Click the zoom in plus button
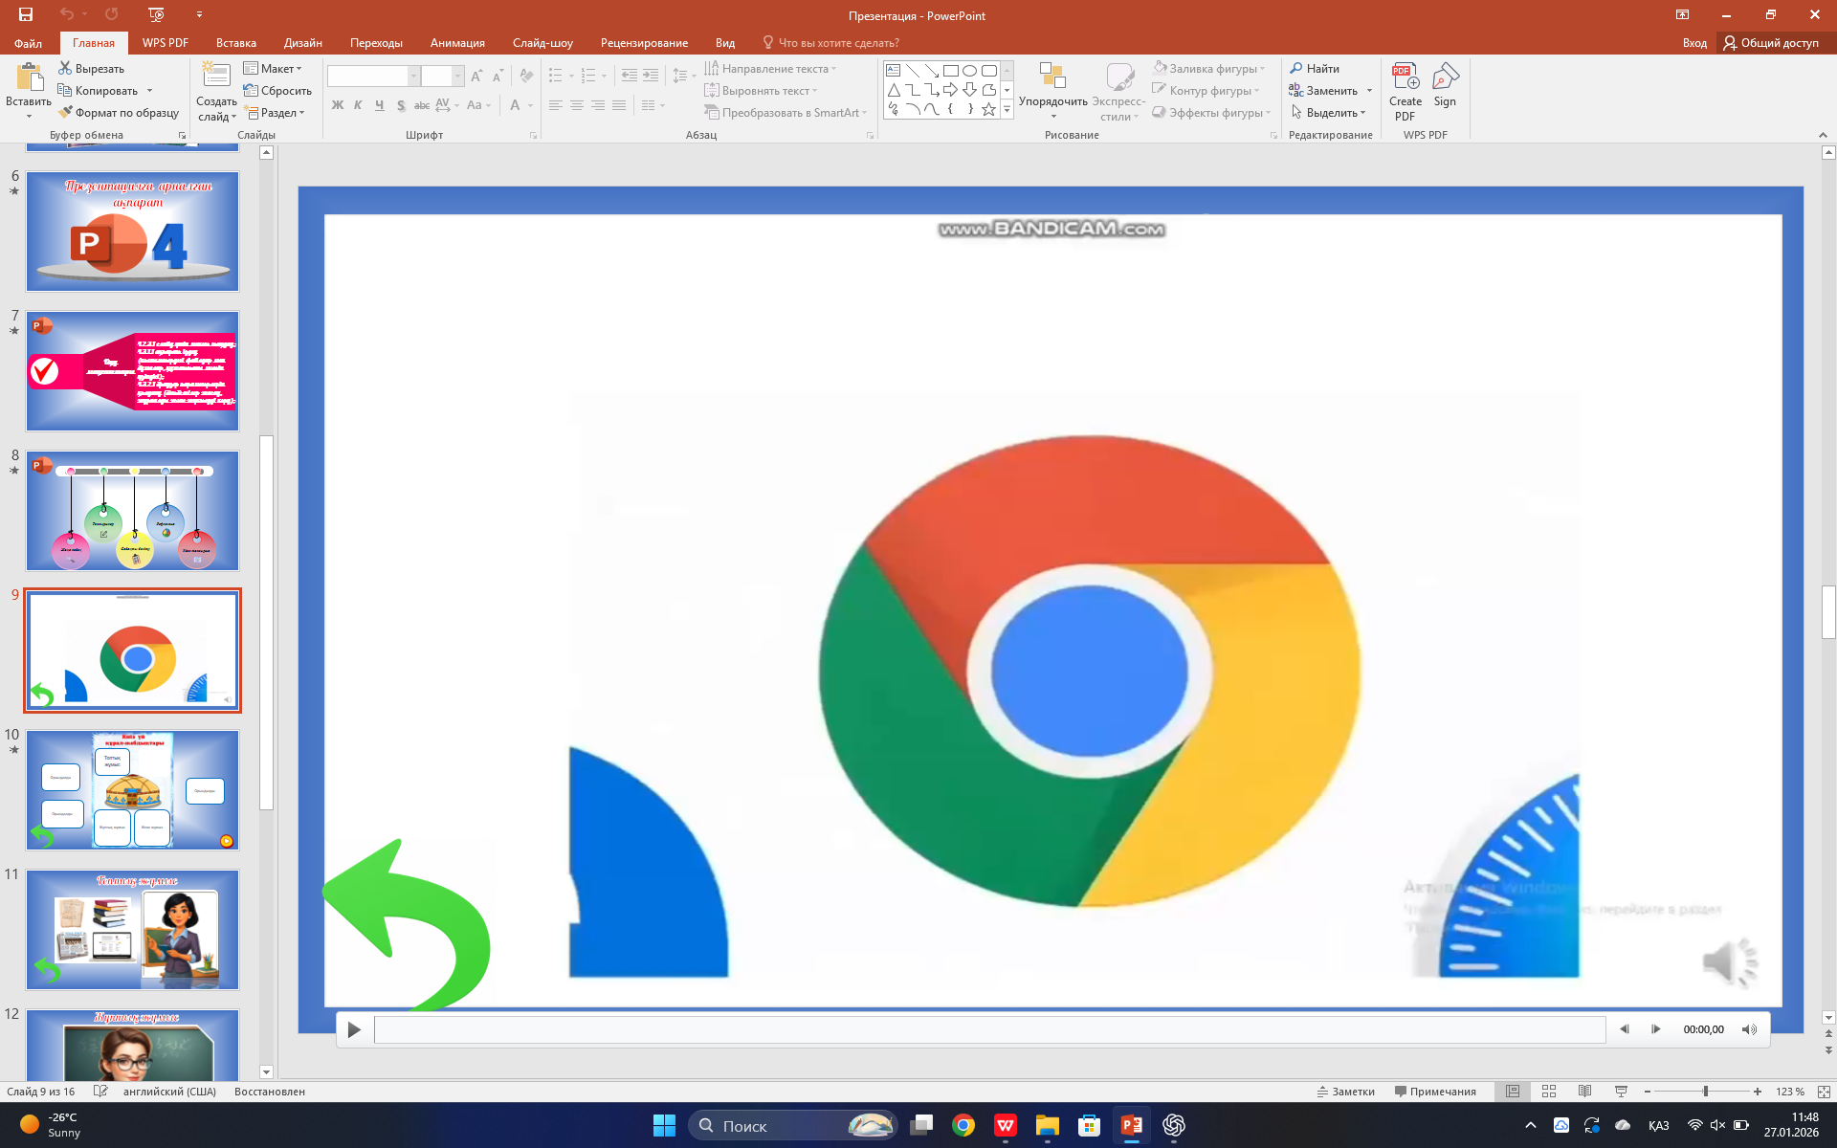Viewport: 1837px width, 1148px height. point(1758,1092)
